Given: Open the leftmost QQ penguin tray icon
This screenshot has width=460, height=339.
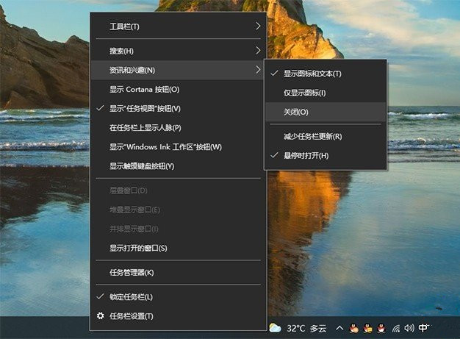Looking at the screenshot, I should pos(353,328).
